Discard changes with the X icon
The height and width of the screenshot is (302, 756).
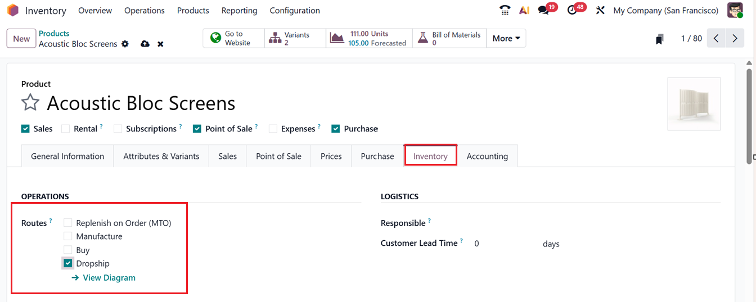[x=160, y=44]
